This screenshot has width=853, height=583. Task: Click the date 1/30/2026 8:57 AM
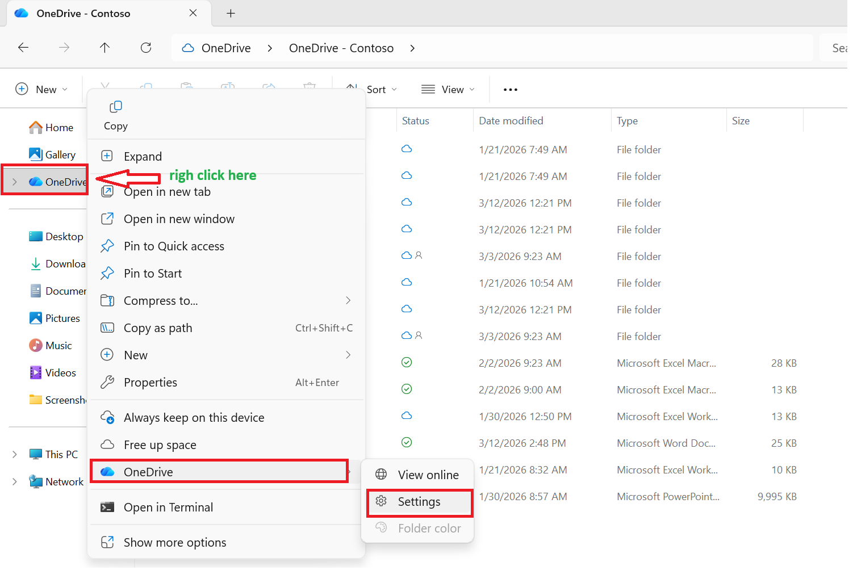tap(523, 497)
